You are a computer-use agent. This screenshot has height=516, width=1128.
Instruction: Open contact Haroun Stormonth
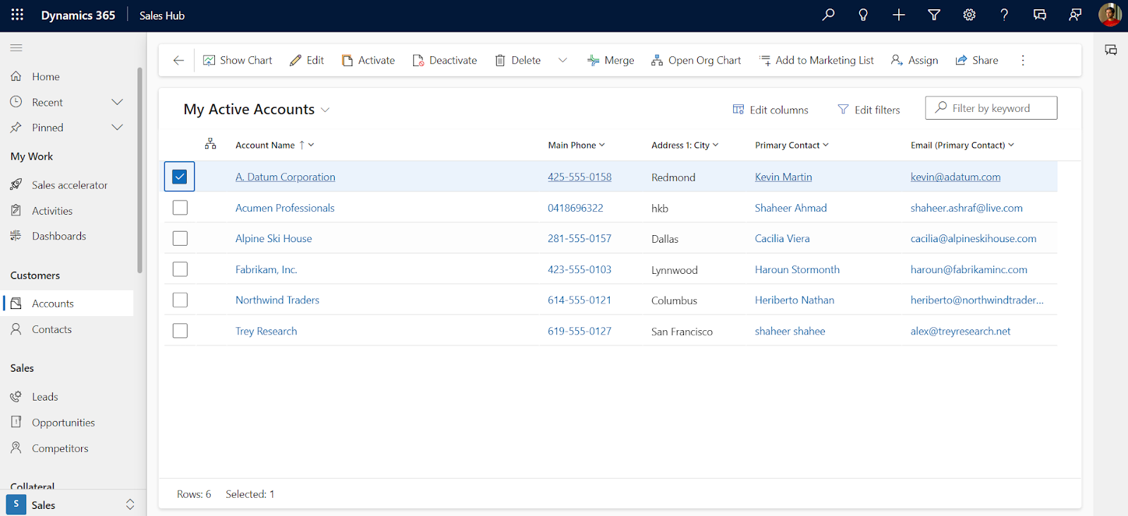point(797,270)
